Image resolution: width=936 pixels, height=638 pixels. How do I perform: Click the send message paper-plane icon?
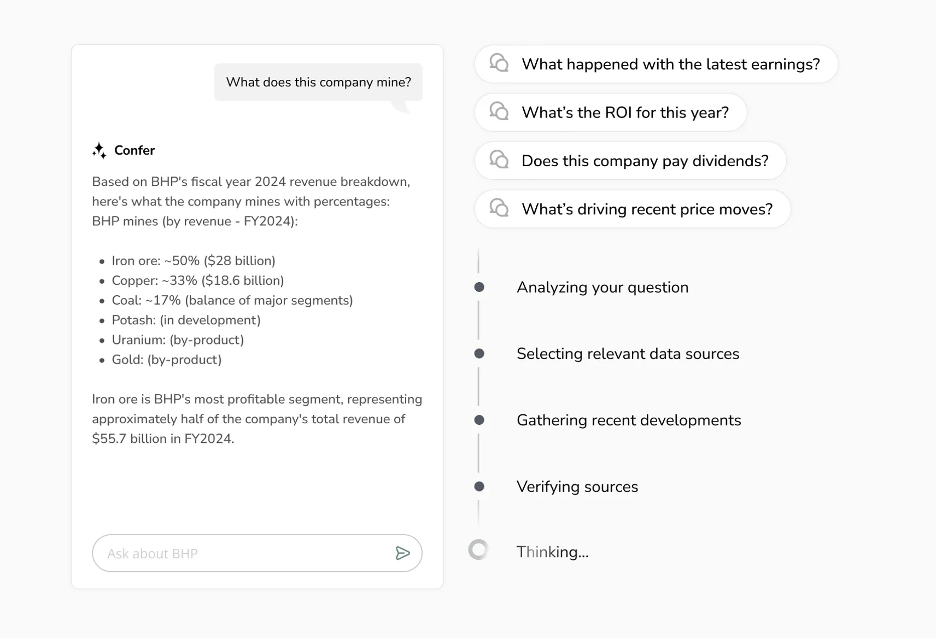click(x=403, y=553)
